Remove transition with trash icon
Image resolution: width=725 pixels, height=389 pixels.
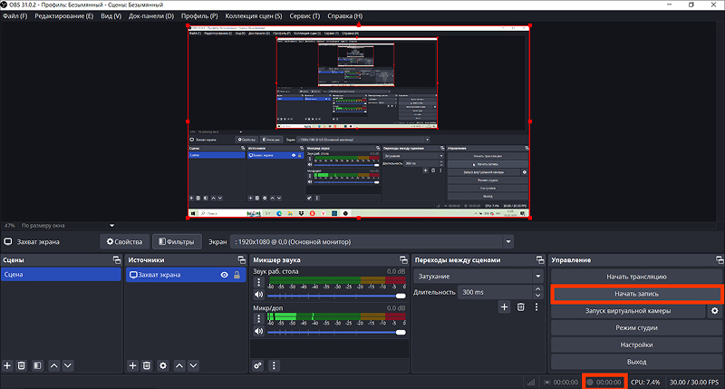pyautogui.click(x=520, y=306)
